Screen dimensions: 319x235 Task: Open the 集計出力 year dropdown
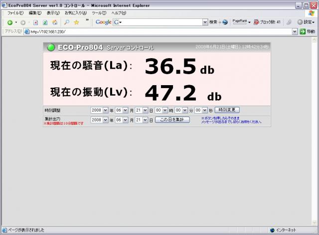(99, 120)
